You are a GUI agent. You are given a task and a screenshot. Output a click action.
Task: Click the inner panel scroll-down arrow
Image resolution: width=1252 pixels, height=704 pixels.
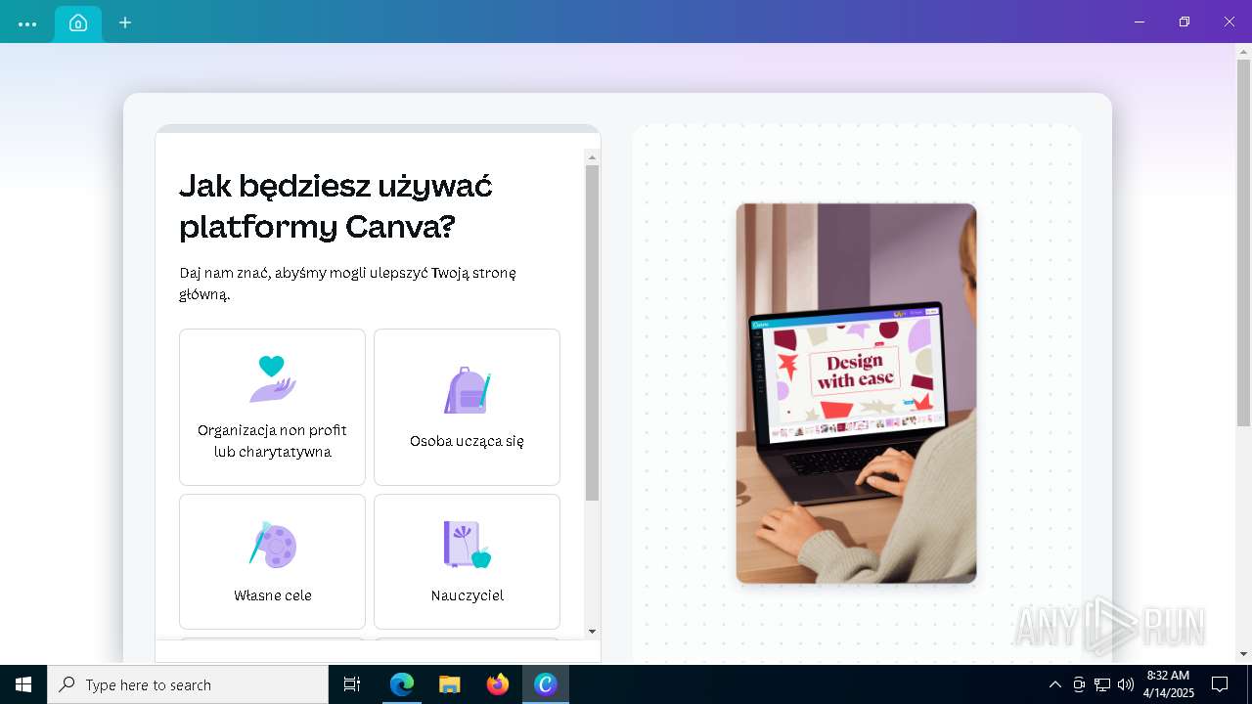[592, 632]
